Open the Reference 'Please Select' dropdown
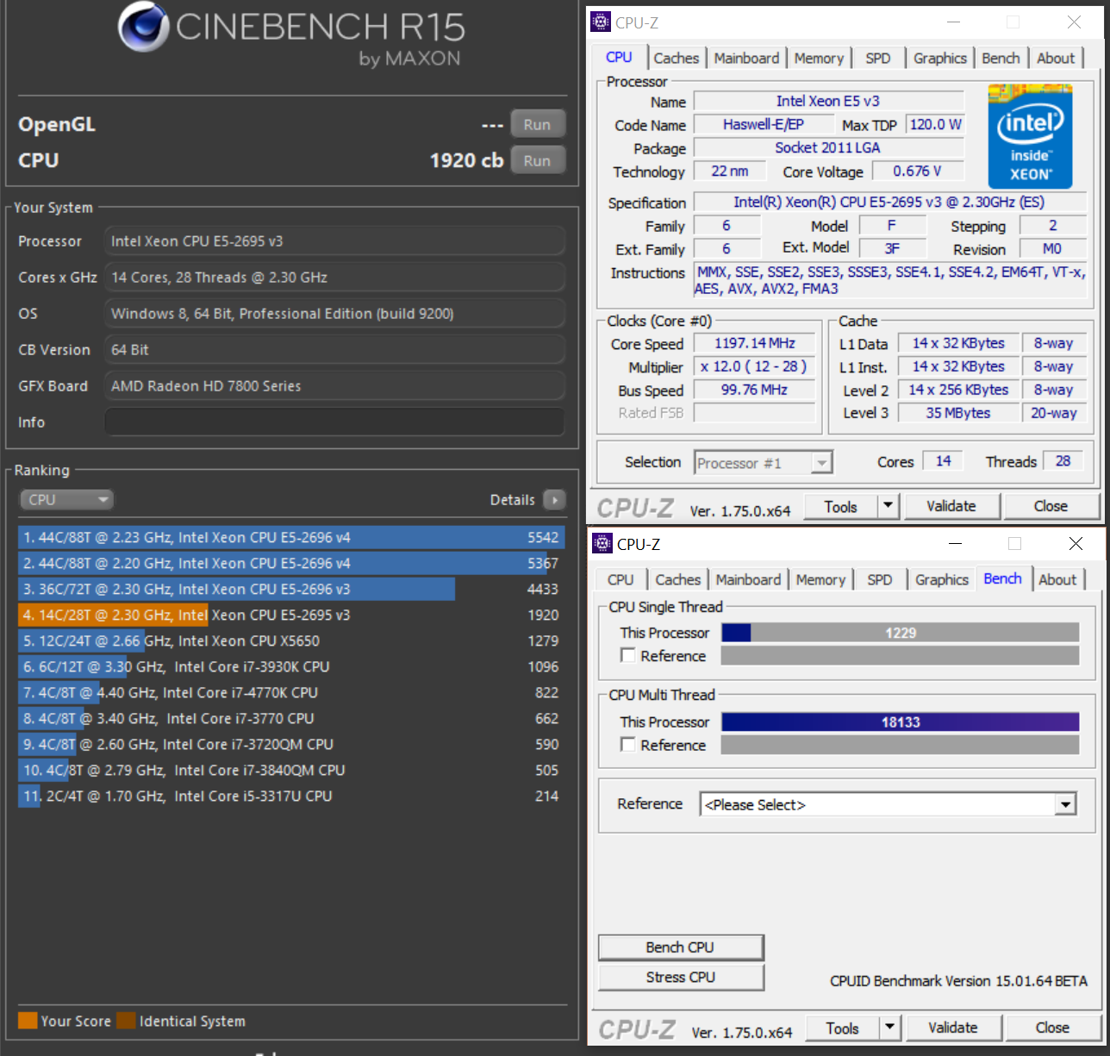Screen dimensions: 1110x1056 pos(889,805)
